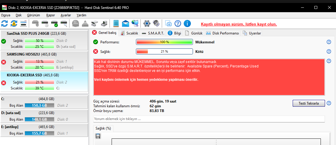
Task: Select the D: [sata ssd] partition entry
Action: tap(44, 116)
